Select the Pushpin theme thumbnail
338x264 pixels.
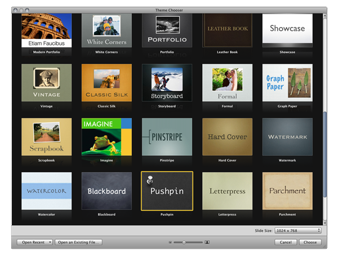point(167,191)
